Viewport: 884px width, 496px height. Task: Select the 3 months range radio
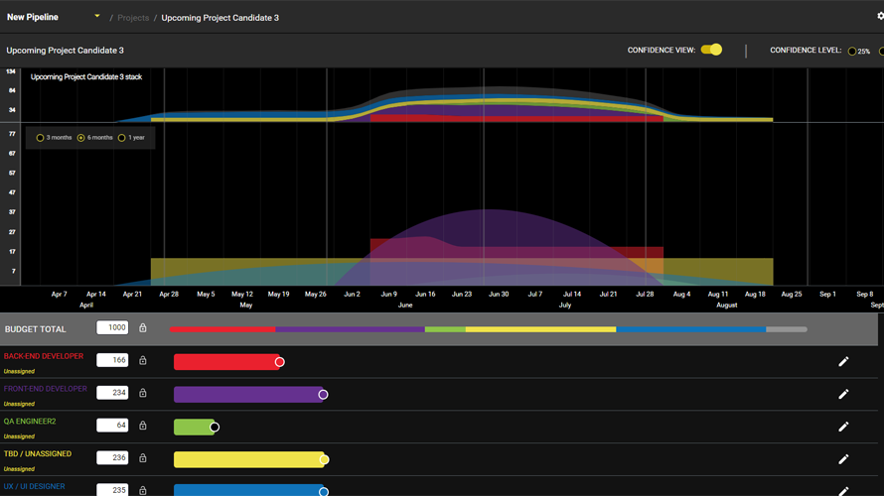pos(40,138)
